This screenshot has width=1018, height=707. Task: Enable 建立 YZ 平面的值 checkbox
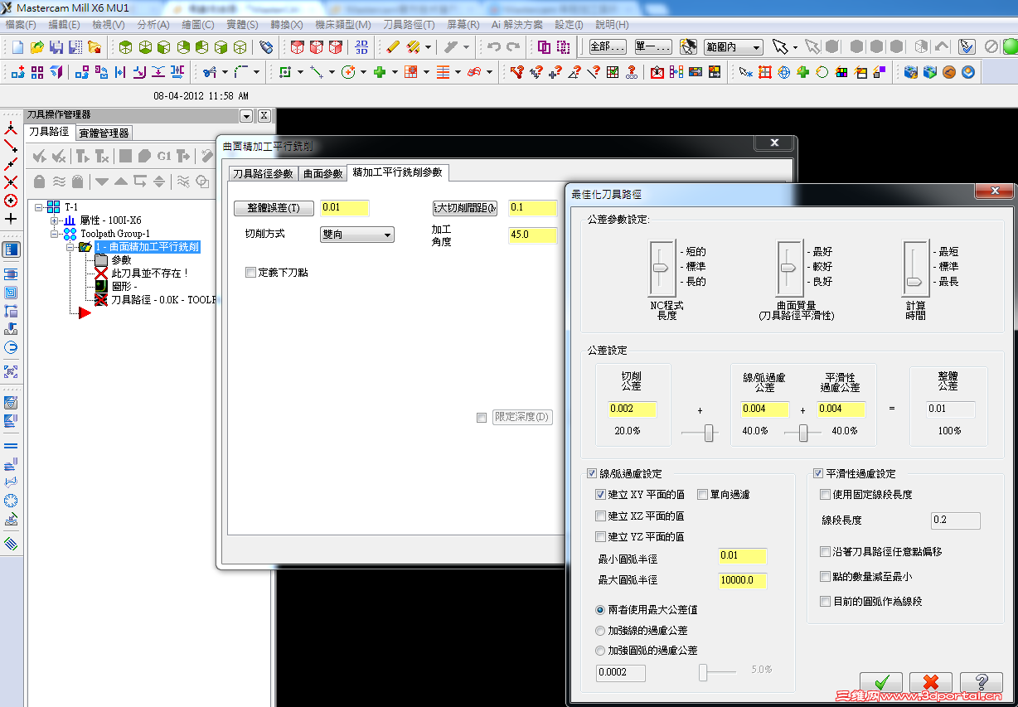601,536
